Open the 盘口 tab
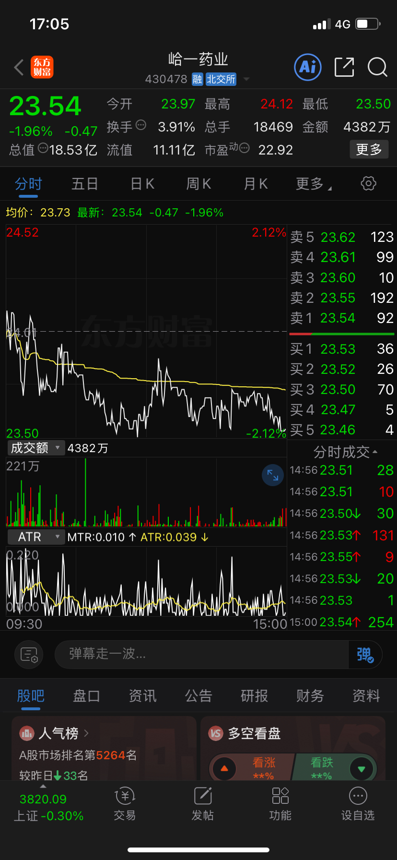 tap(86, 696)
